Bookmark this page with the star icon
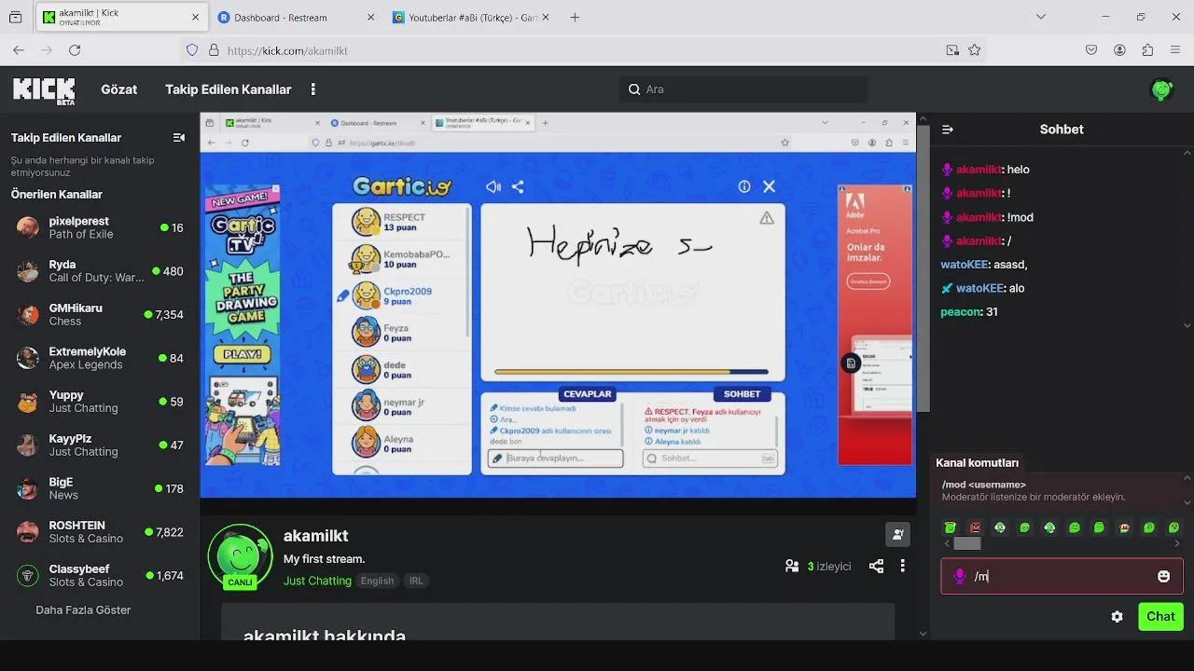The height and width of the screenshot is (671, 1194). [x=975, y=50]
